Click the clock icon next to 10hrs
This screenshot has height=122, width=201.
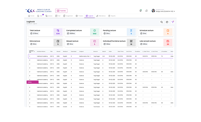pyautogui.click(x=105, y=44)
